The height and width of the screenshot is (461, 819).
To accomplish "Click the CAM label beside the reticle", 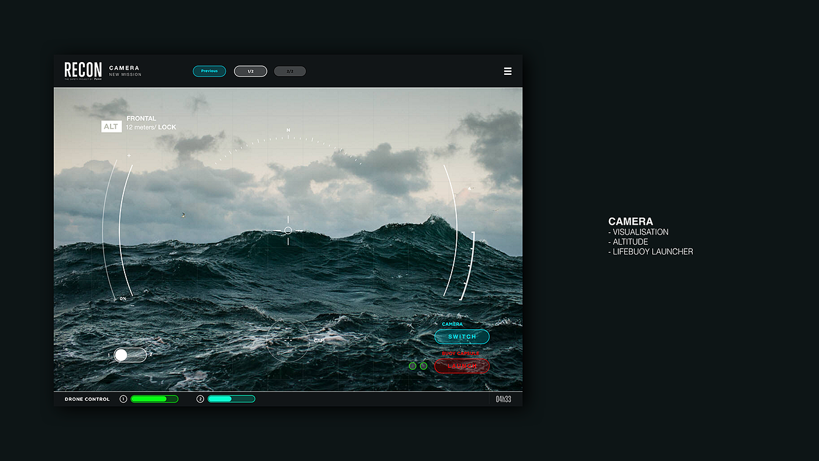I will point(319,340).
